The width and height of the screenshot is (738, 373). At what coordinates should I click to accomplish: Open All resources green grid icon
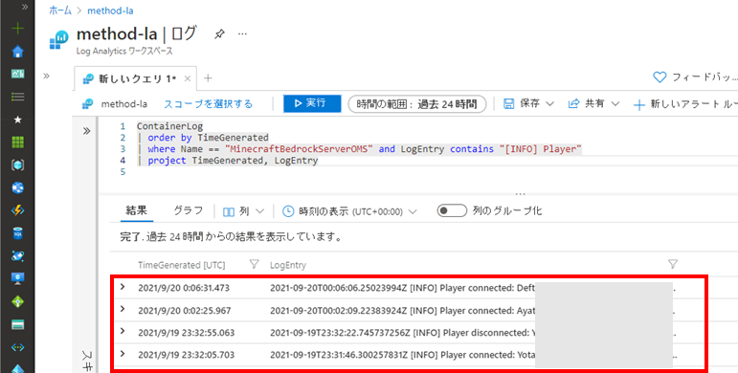(x=17, y=143)
